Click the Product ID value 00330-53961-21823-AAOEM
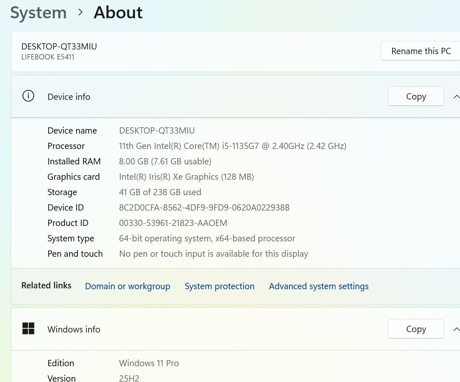460x382 pixels. click(x=173, y=223)
